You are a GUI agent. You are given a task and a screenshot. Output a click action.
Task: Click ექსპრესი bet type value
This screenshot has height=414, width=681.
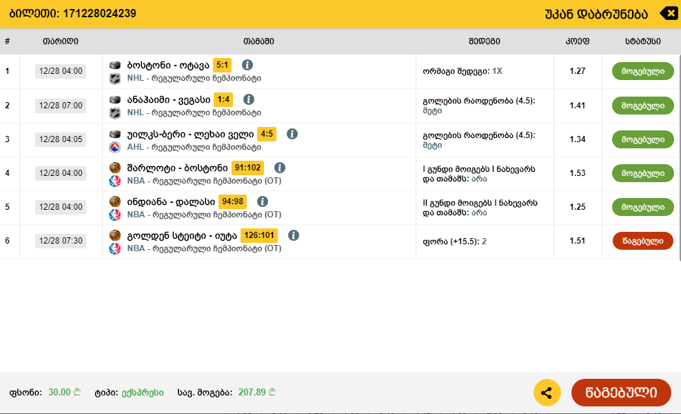point(143,393)
